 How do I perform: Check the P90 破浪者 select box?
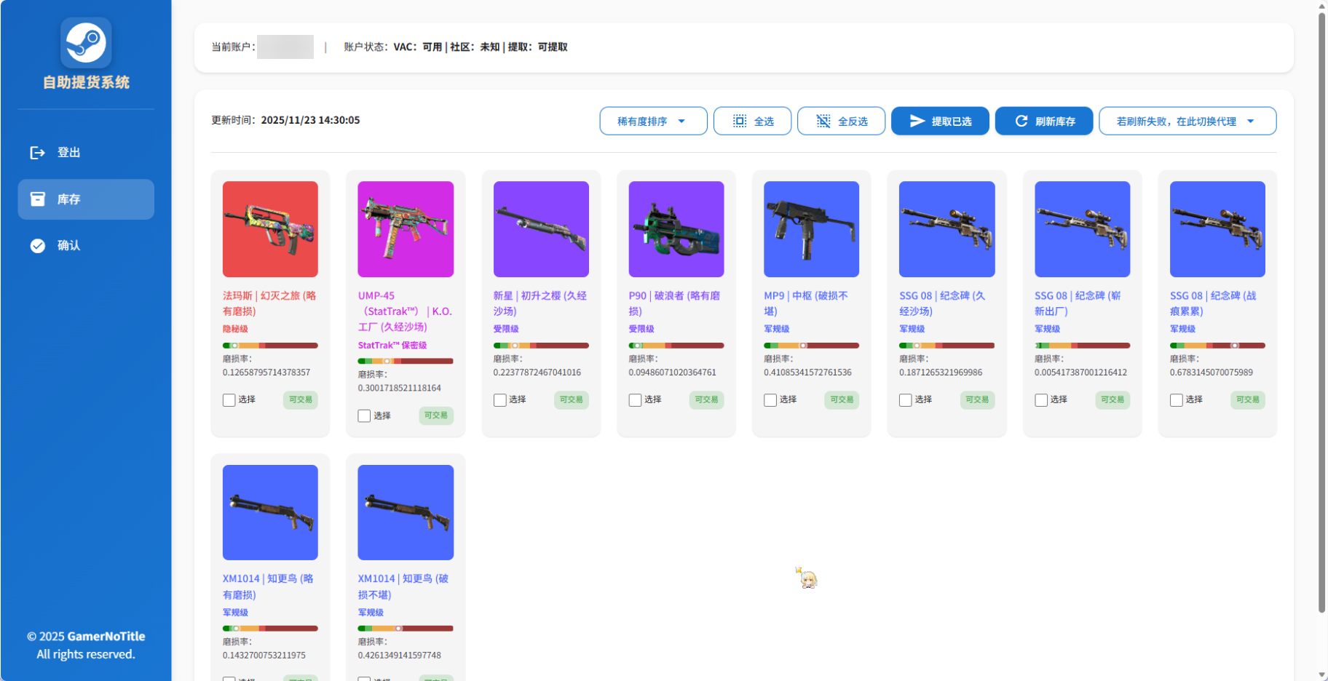[636, 400]
